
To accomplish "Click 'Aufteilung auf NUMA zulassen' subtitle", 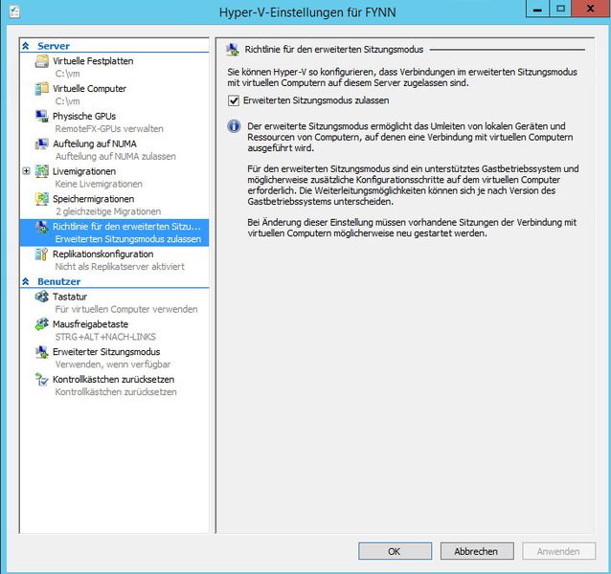I will coord(115,157).
